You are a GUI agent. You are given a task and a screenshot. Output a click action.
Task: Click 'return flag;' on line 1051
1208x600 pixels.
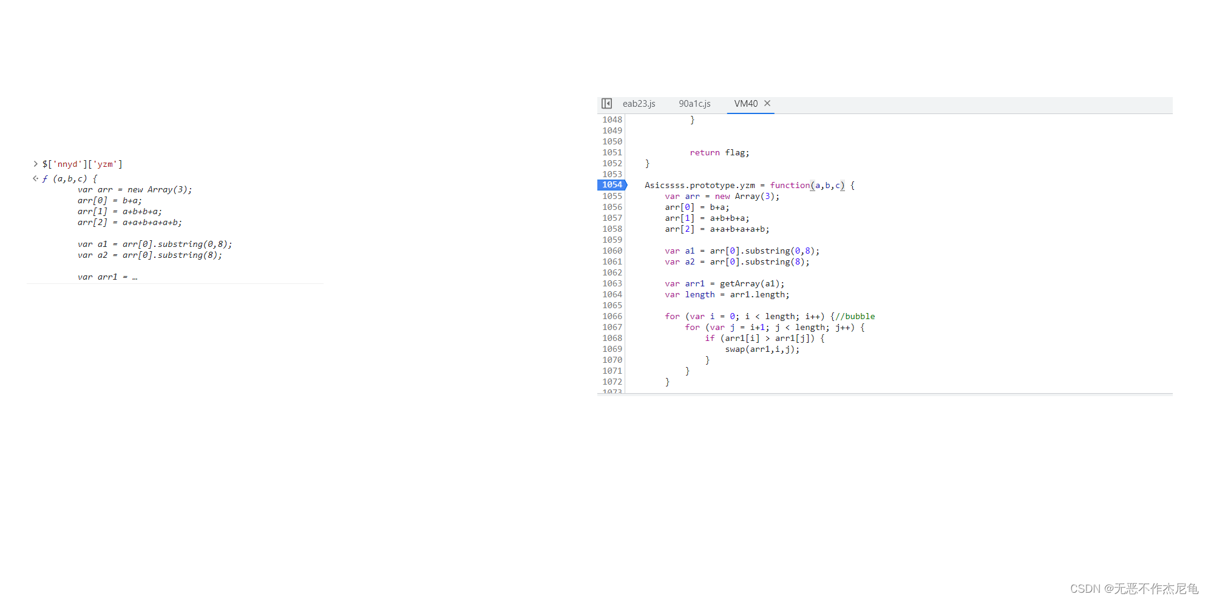click(719, 152)
